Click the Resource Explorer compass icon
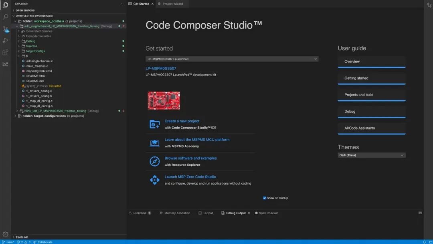The image size is (433, 244). pos(155,161)
